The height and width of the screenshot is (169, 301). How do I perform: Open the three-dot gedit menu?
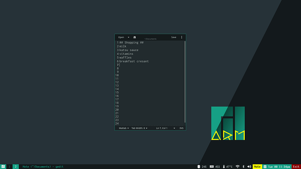click(181, 37)
